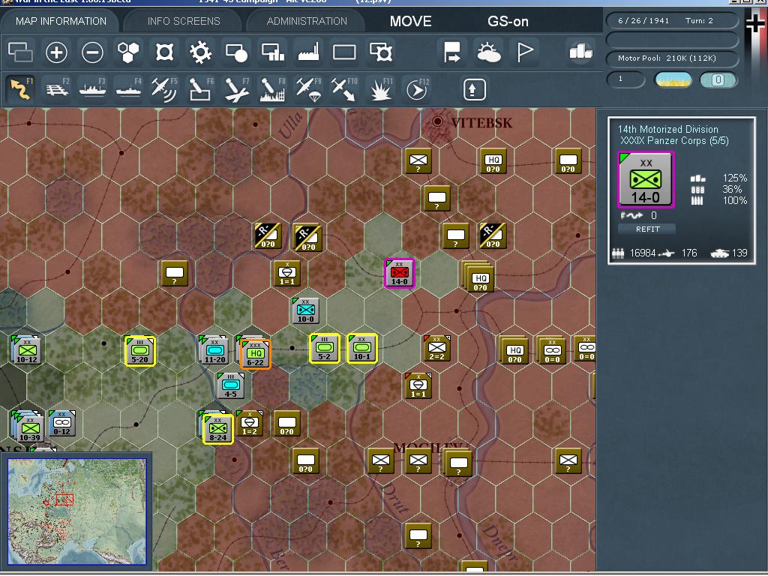Click the large 14-0 counter in side panel
The height and width of the screenshot is (576, 768).
(646, 180)
